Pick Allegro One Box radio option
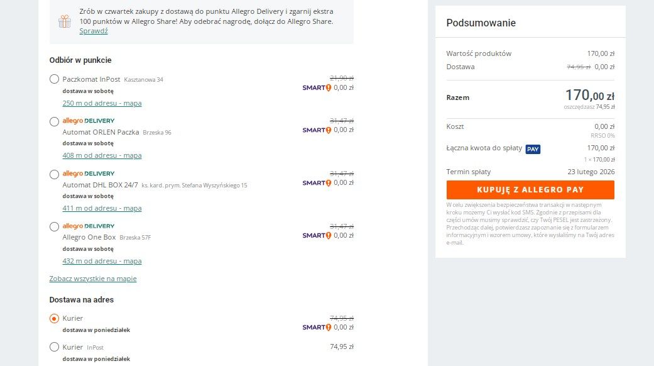This screenshot has width=654, height=366. (54, 226)
